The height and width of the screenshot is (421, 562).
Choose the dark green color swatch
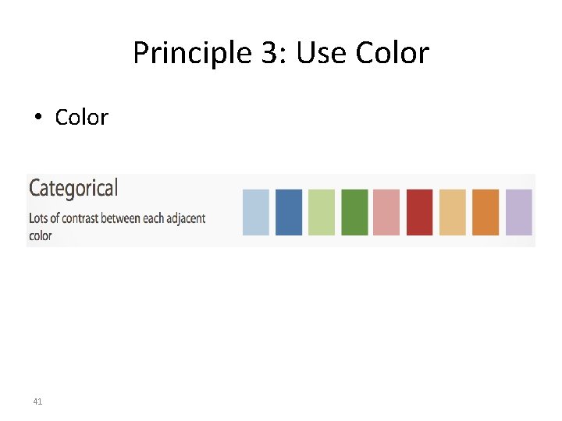[354, 212]
